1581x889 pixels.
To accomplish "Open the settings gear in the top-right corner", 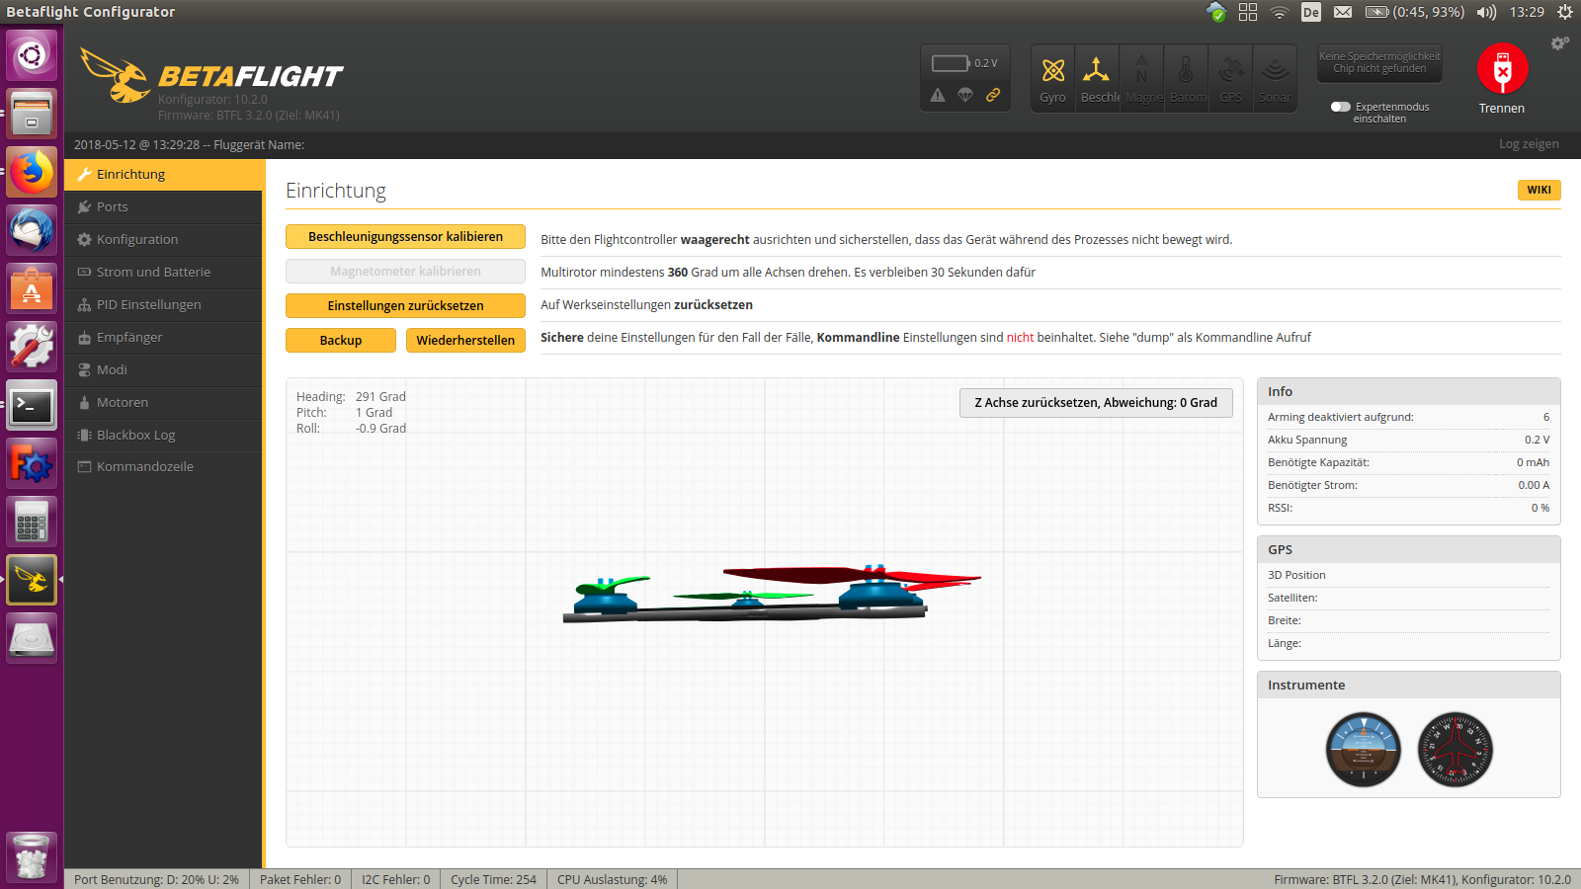I will (x=1558, y=43).
